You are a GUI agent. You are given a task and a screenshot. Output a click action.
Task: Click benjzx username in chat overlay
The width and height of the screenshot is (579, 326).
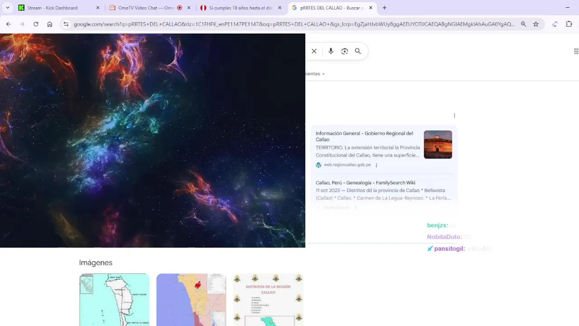[x=437, y=225]
